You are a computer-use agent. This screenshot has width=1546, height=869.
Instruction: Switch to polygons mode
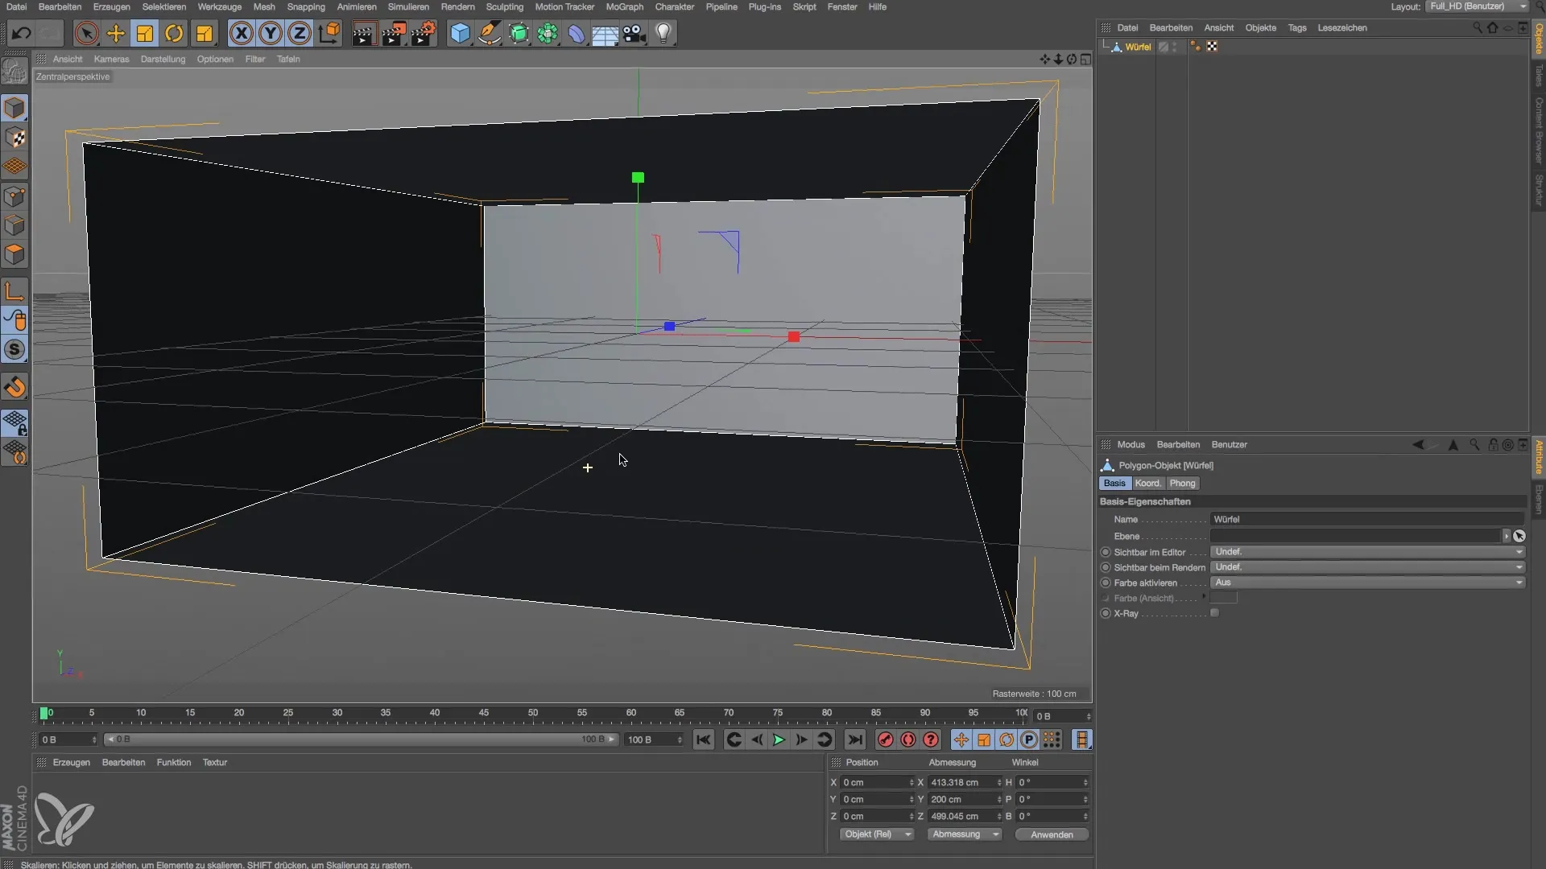click(x=14, y=254)
